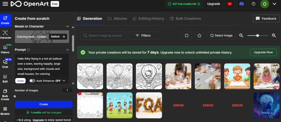Click the Upgrade Now button
Viewport: 281px width, 122px height.
tap(263, 52)
